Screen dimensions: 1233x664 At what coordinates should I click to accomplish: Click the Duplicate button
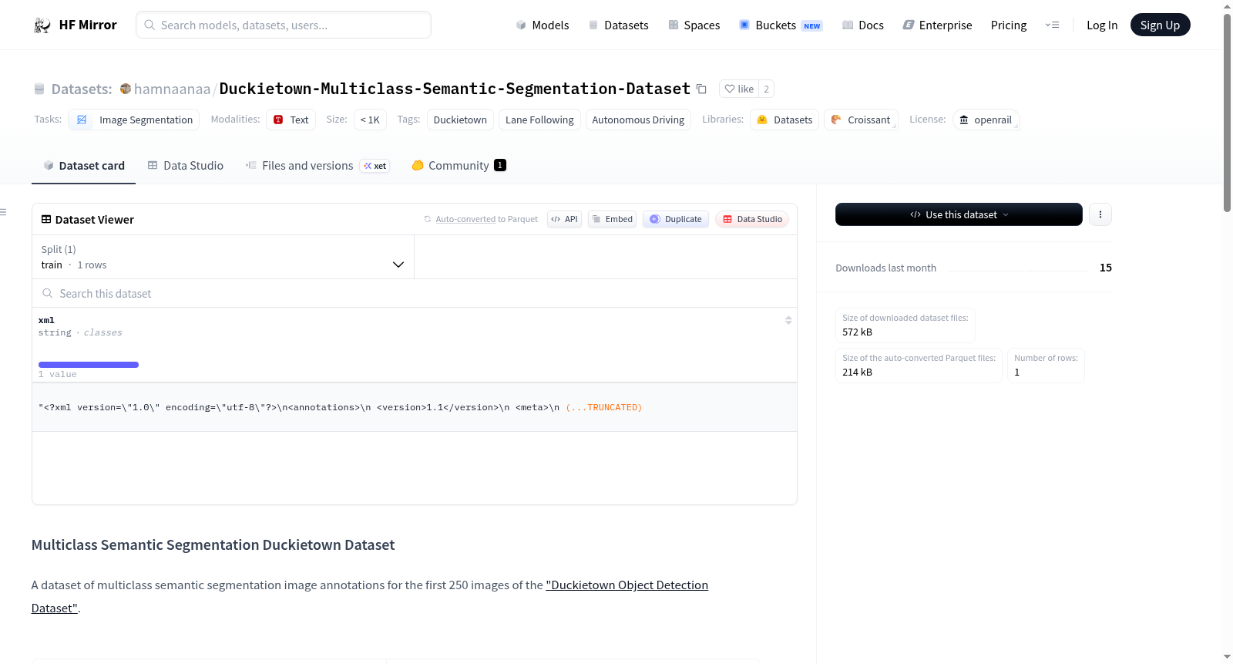pos(676,219)
